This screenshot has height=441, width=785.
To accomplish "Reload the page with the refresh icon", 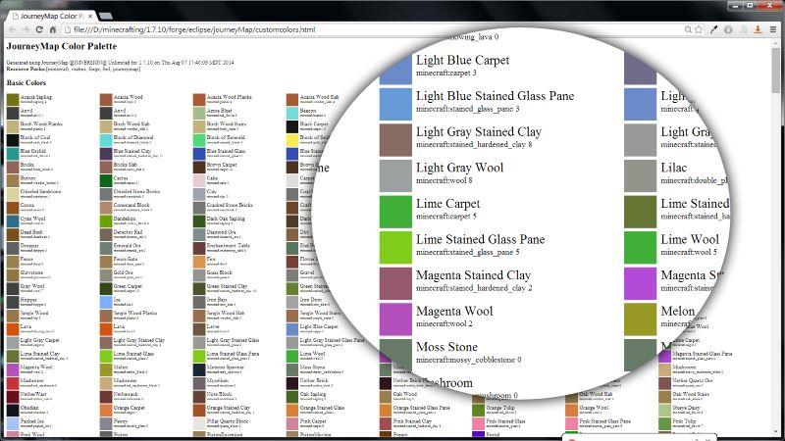I will (39, 30).
